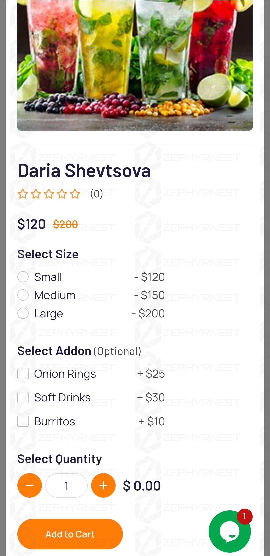
Task: Click the first rating star
Action: tap(23, 194)
